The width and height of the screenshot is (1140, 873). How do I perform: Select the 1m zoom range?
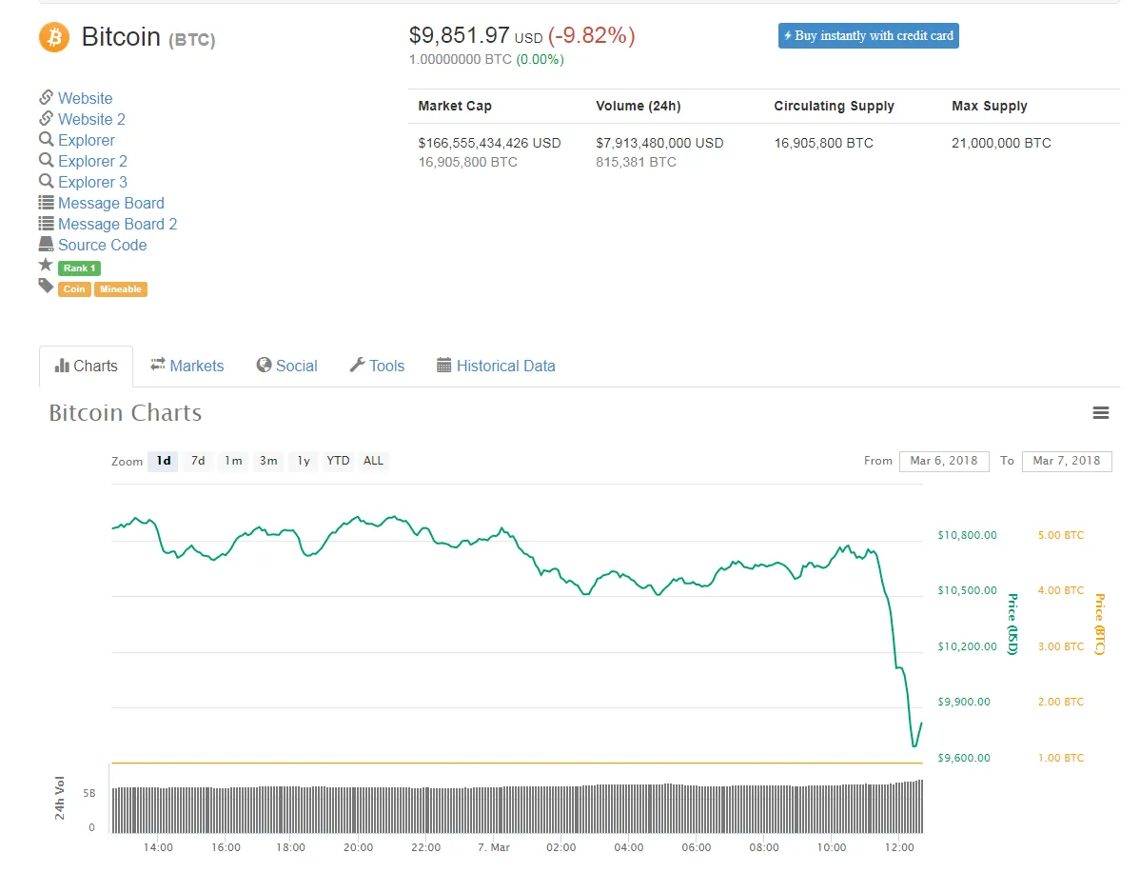click(x=232, y=461)
